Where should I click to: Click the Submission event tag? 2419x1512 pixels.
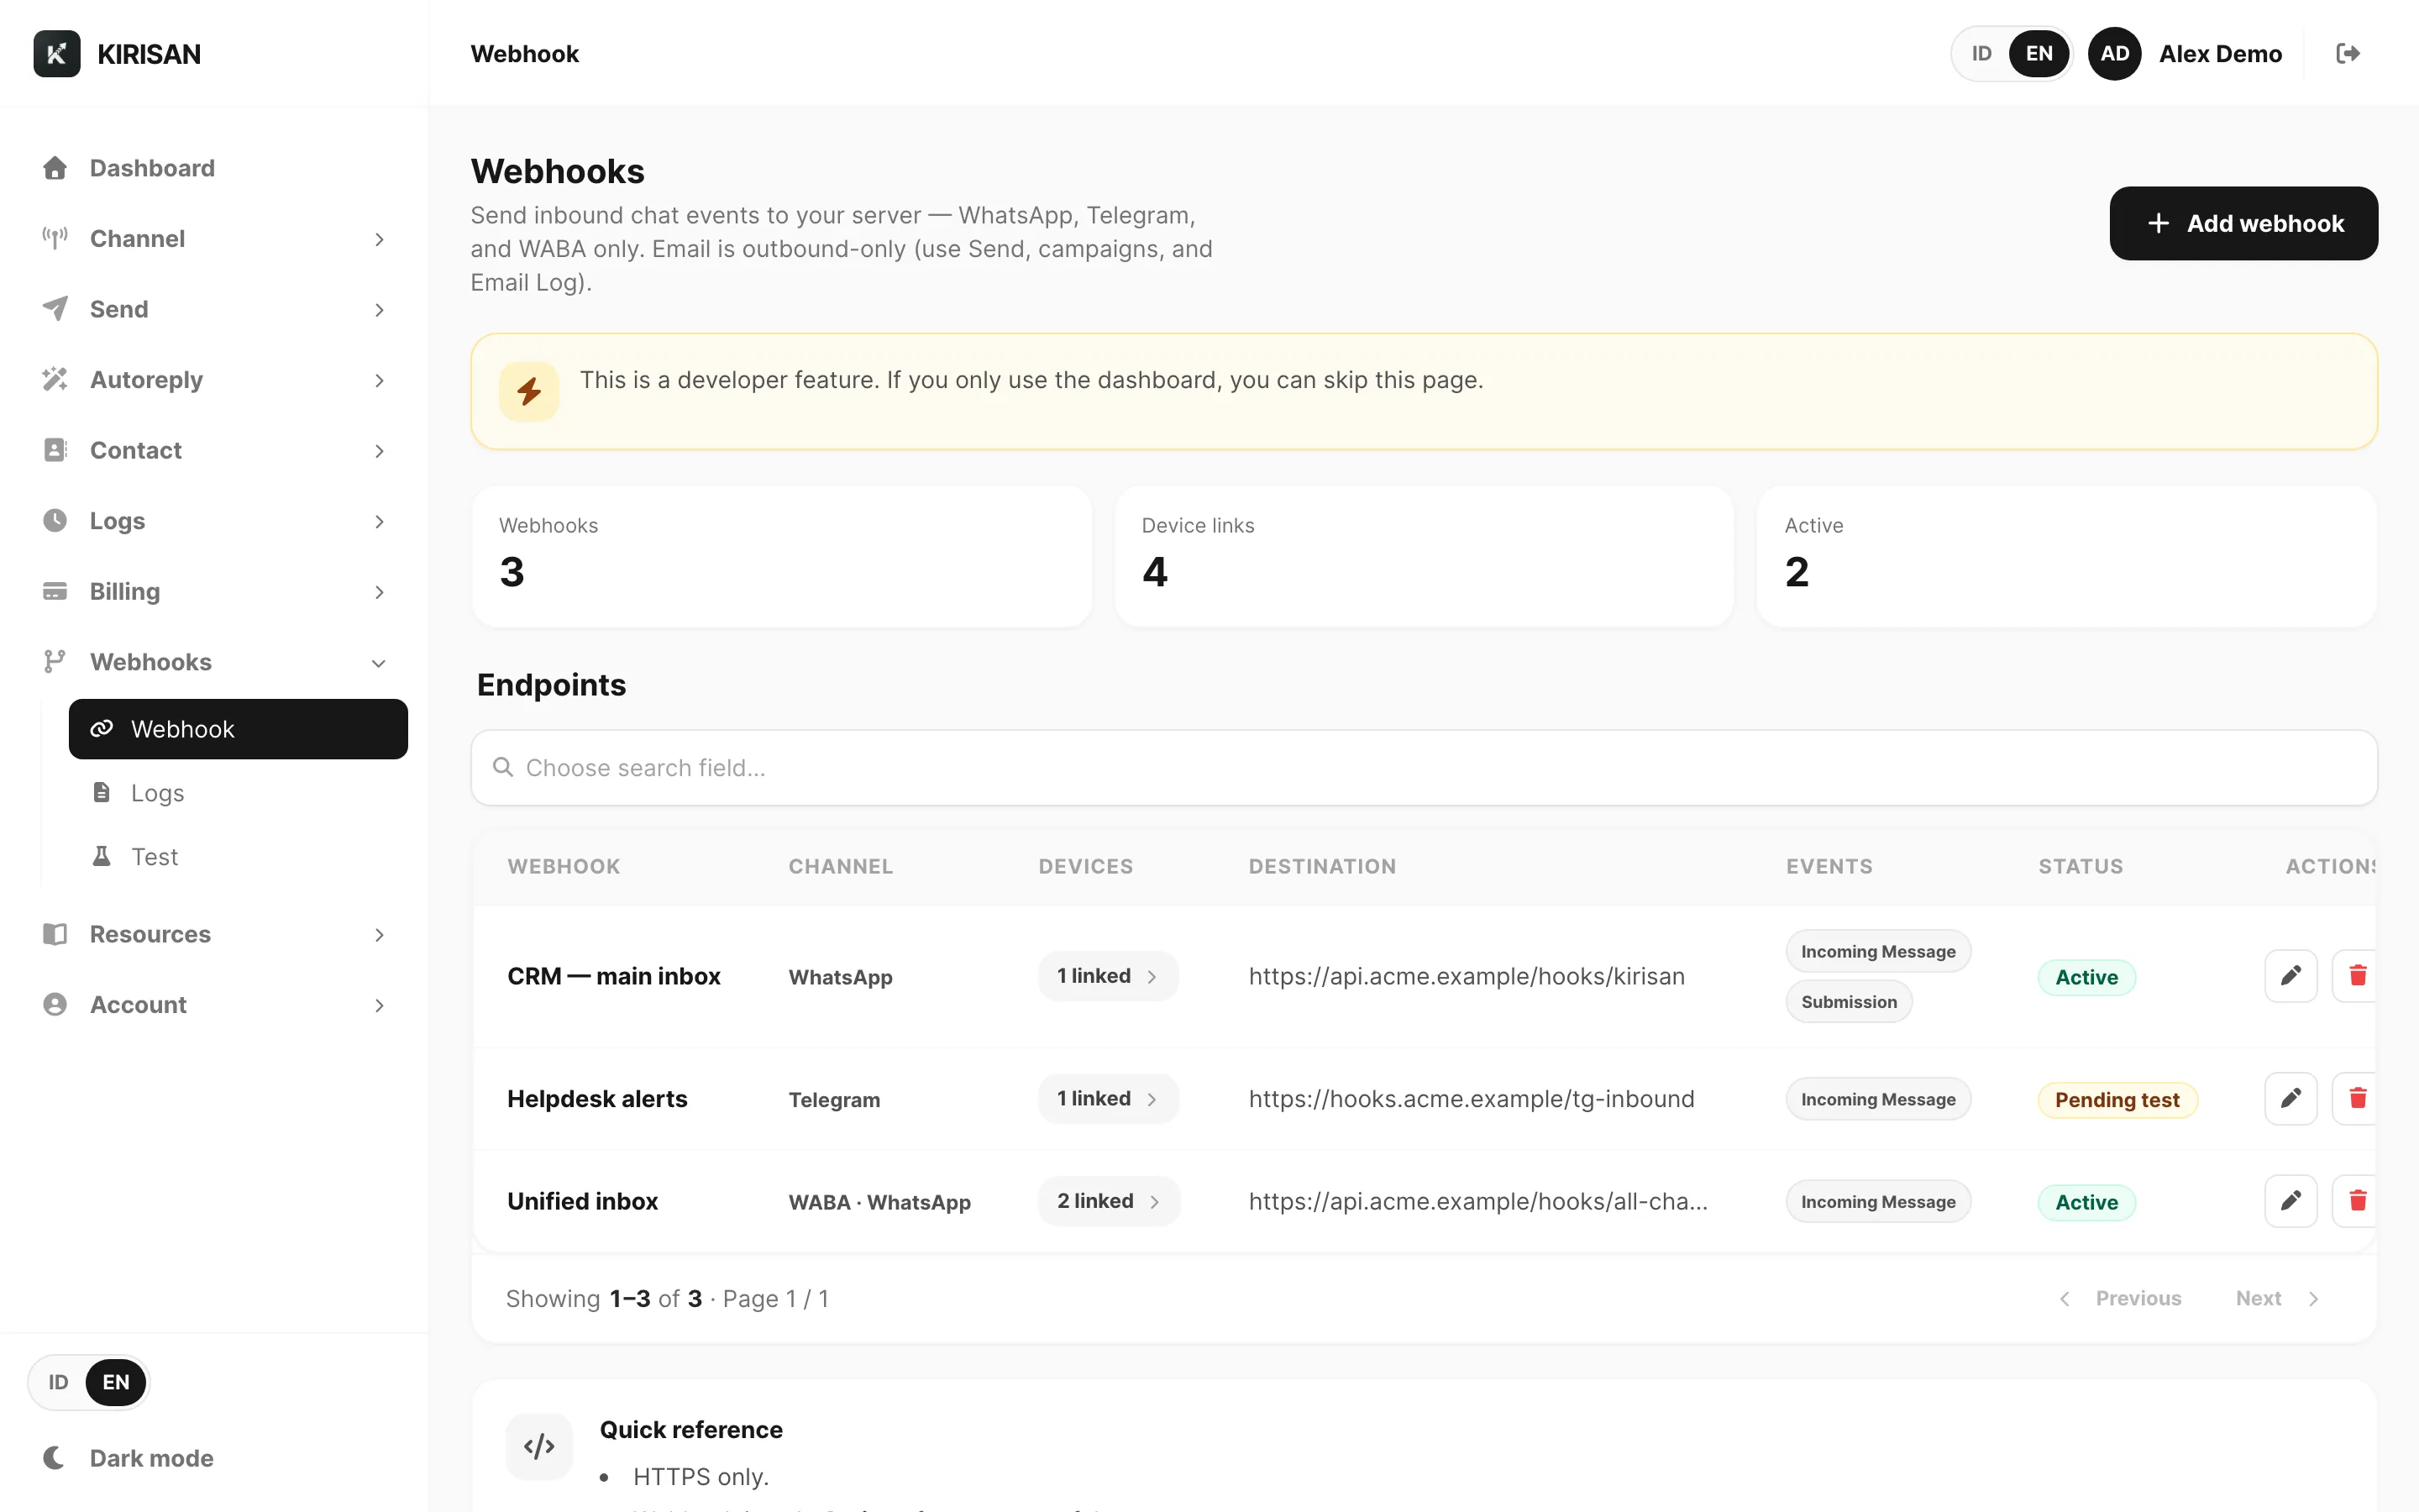tap(1848, 1002)
